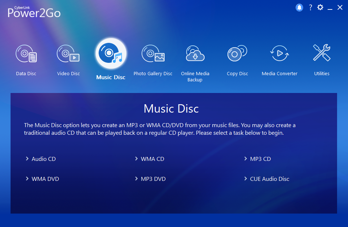Open settings with the gear icon
Viewport: 348px width, 227px height.
(x=320, y=8)
